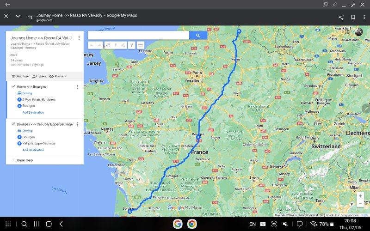Select the Add marker tool
370x231 pixels.
click(x=115, y=45)
